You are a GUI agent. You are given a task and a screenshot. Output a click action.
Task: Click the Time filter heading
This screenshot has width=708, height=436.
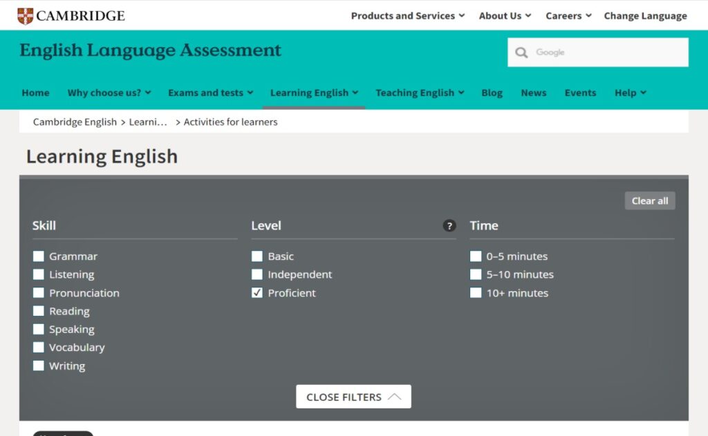[484, 226]
